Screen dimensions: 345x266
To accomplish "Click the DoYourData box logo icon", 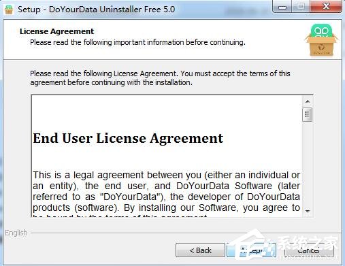I will (x=321, y=40).
